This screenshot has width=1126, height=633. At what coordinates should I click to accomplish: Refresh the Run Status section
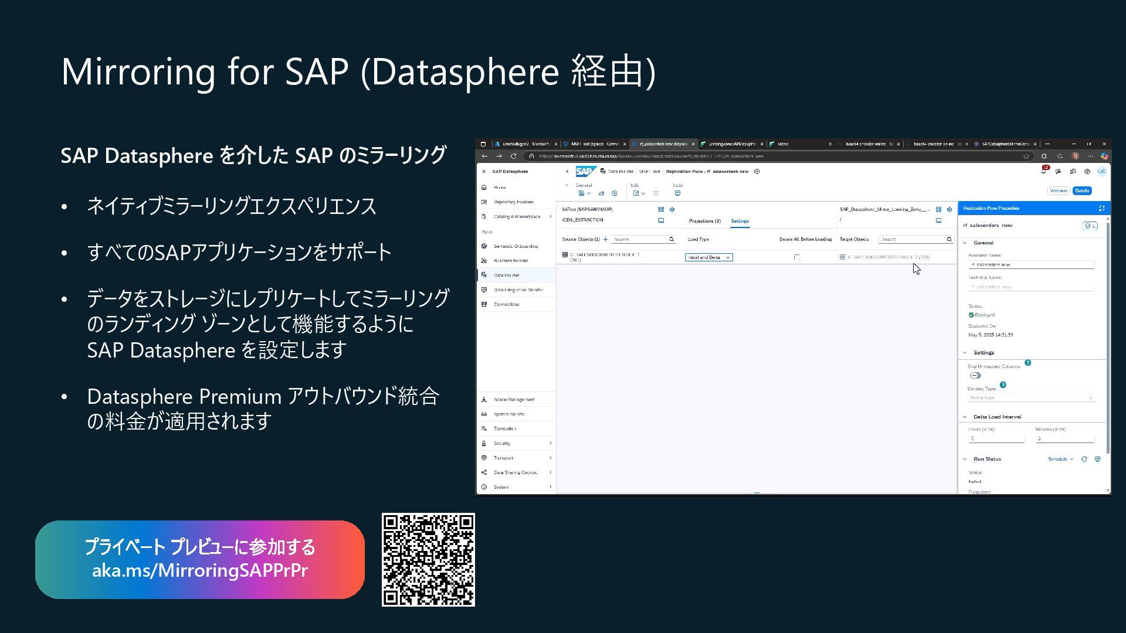[1084, 460]
